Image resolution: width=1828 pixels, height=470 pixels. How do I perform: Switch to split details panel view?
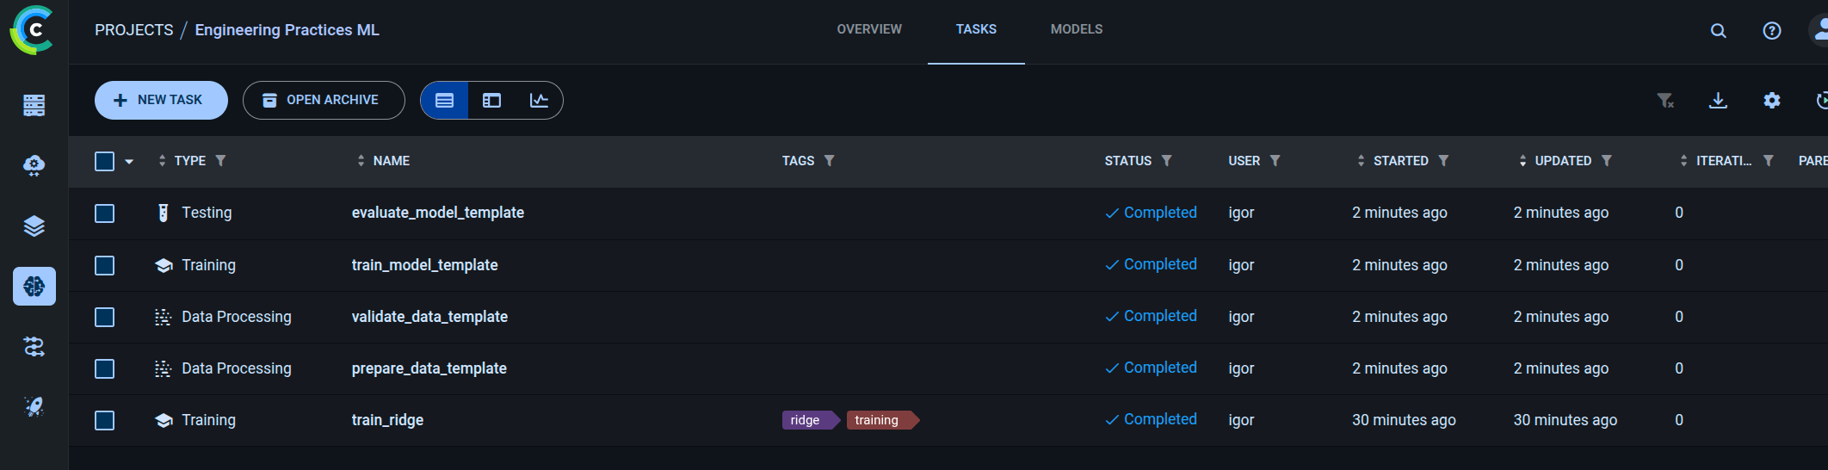(491, 101)
